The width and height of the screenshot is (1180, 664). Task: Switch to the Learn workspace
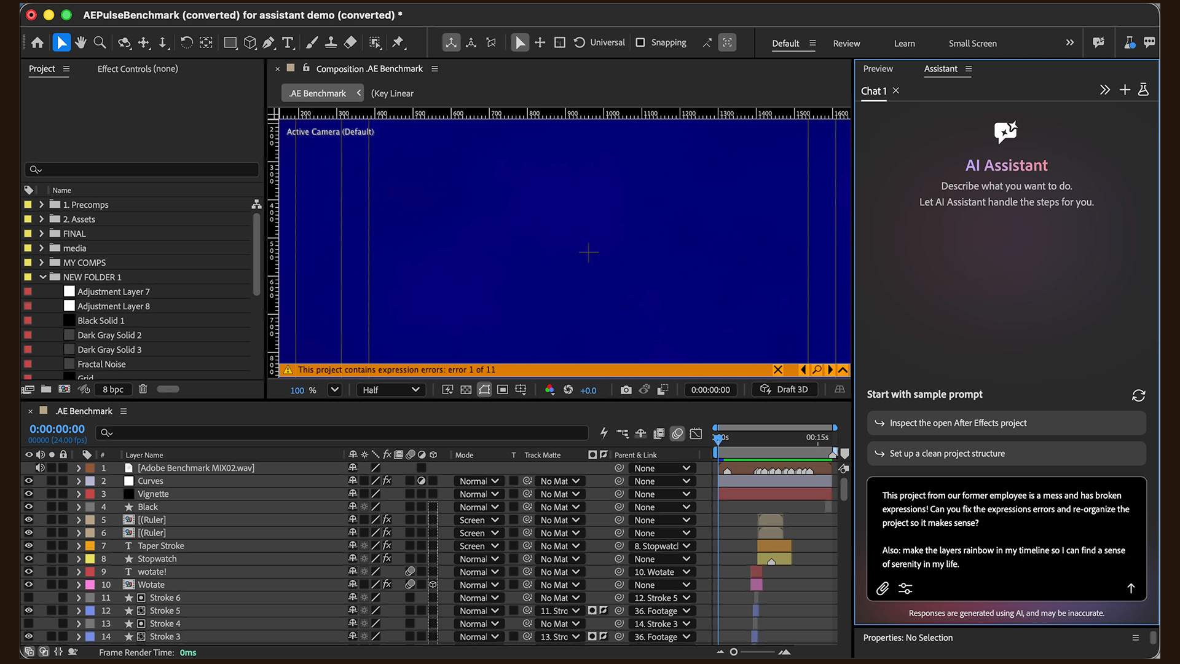(904, 44)
